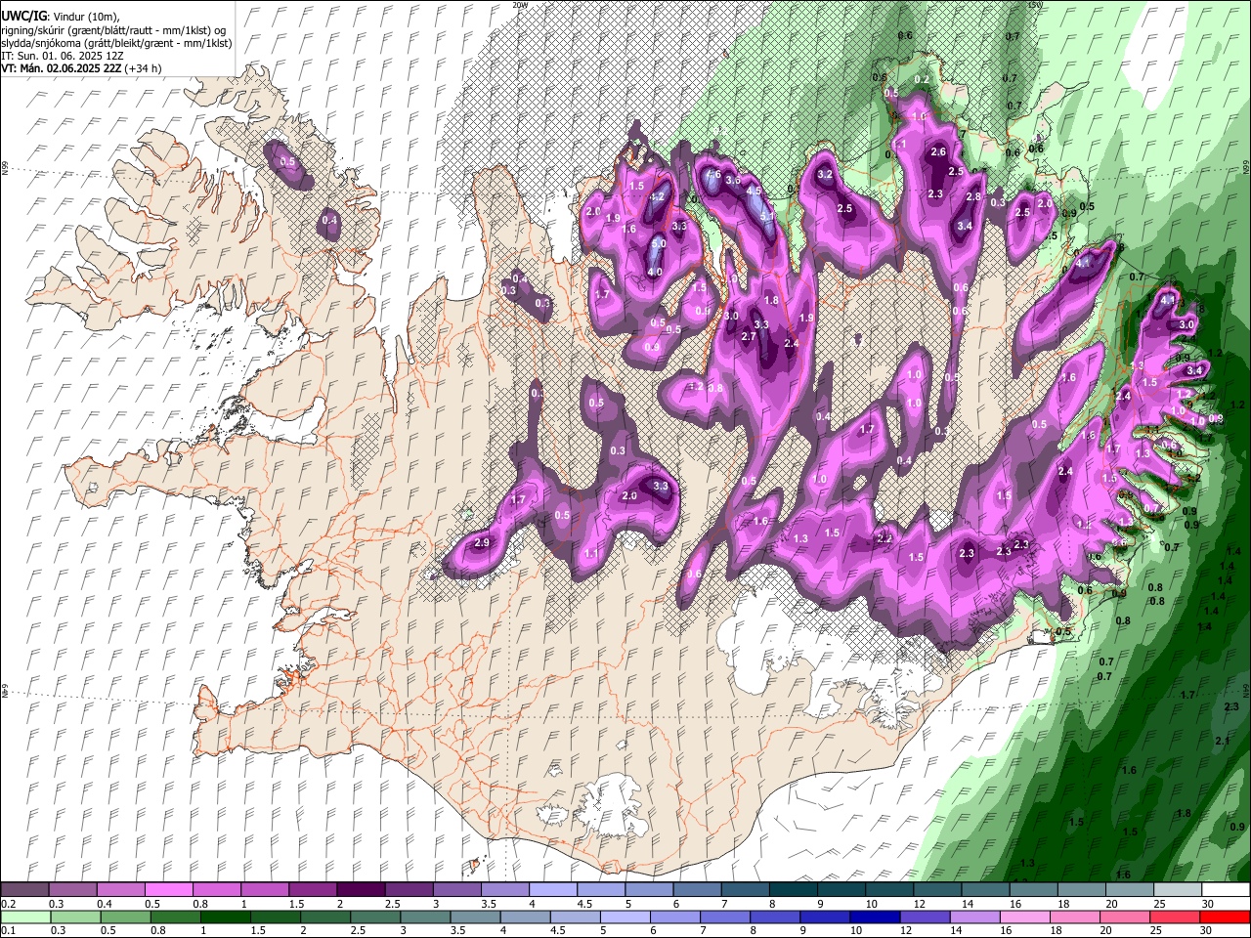Select the '3.2' snowfall value on the map
The height and width of the screenshot is (938, 1251).
tap(824, 175)
